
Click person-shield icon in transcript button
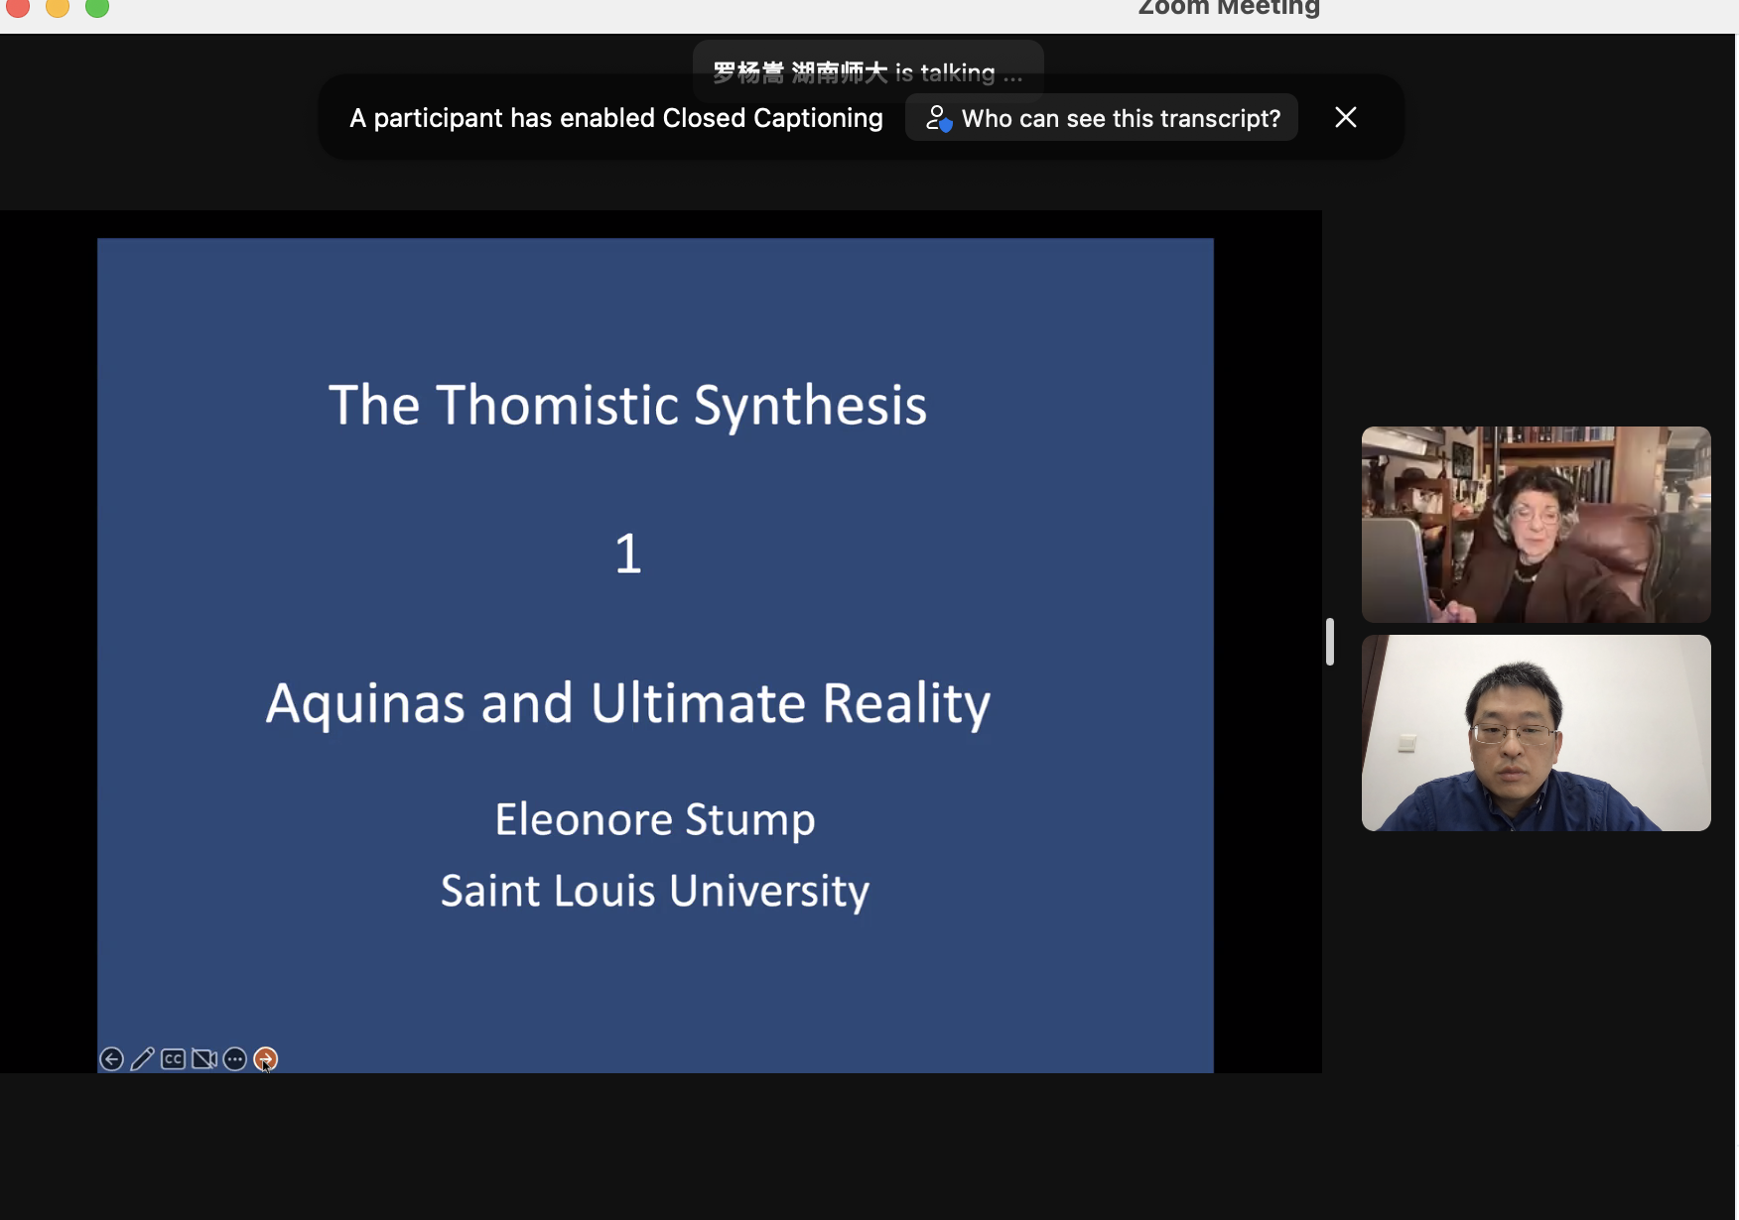pyautogui.click(x=938, y=118)
